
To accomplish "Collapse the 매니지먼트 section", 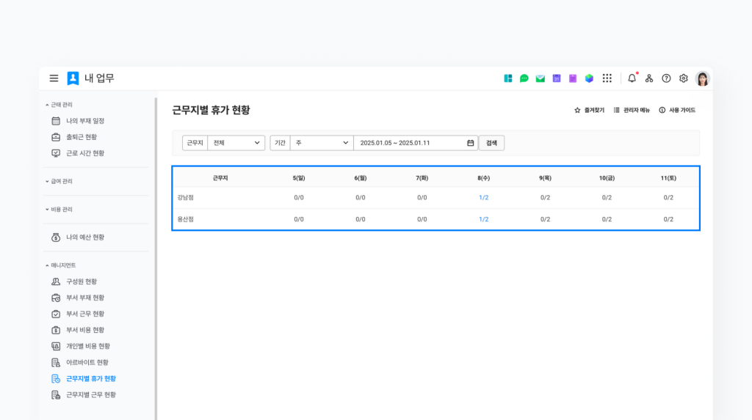I will click(x=61, y=265).
